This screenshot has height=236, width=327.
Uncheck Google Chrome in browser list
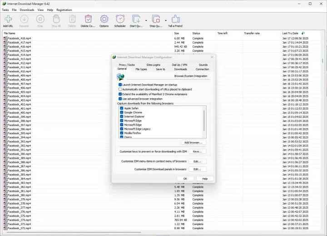coord(122,112)
